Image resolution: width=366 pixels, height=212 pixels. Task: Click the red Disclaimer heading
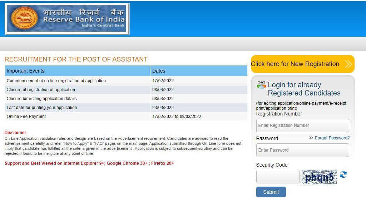point(15,132)
